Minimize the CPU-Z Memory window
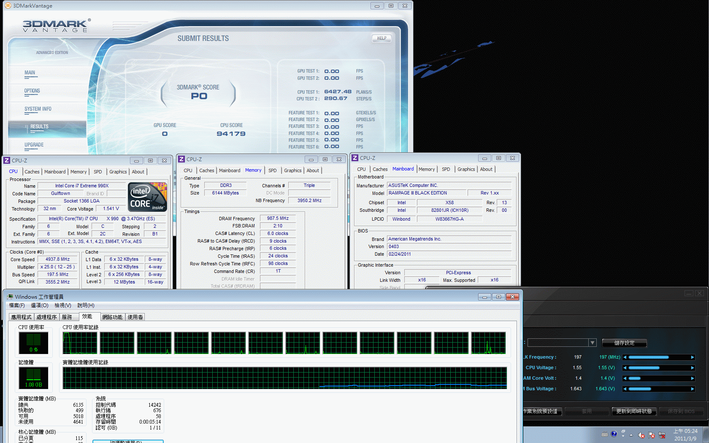This screenshot has height=443, width=709. (x=311, y=159)
